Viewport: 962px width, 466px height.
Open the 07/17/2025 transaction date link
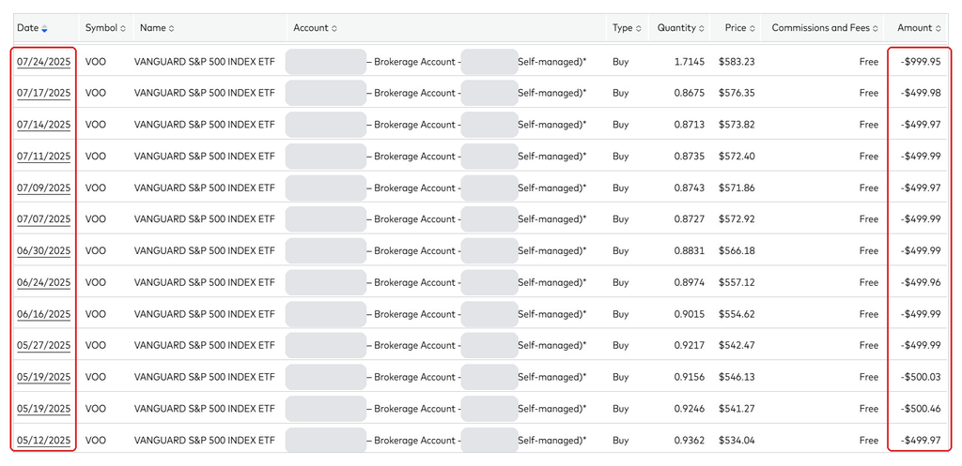(43, 93)
